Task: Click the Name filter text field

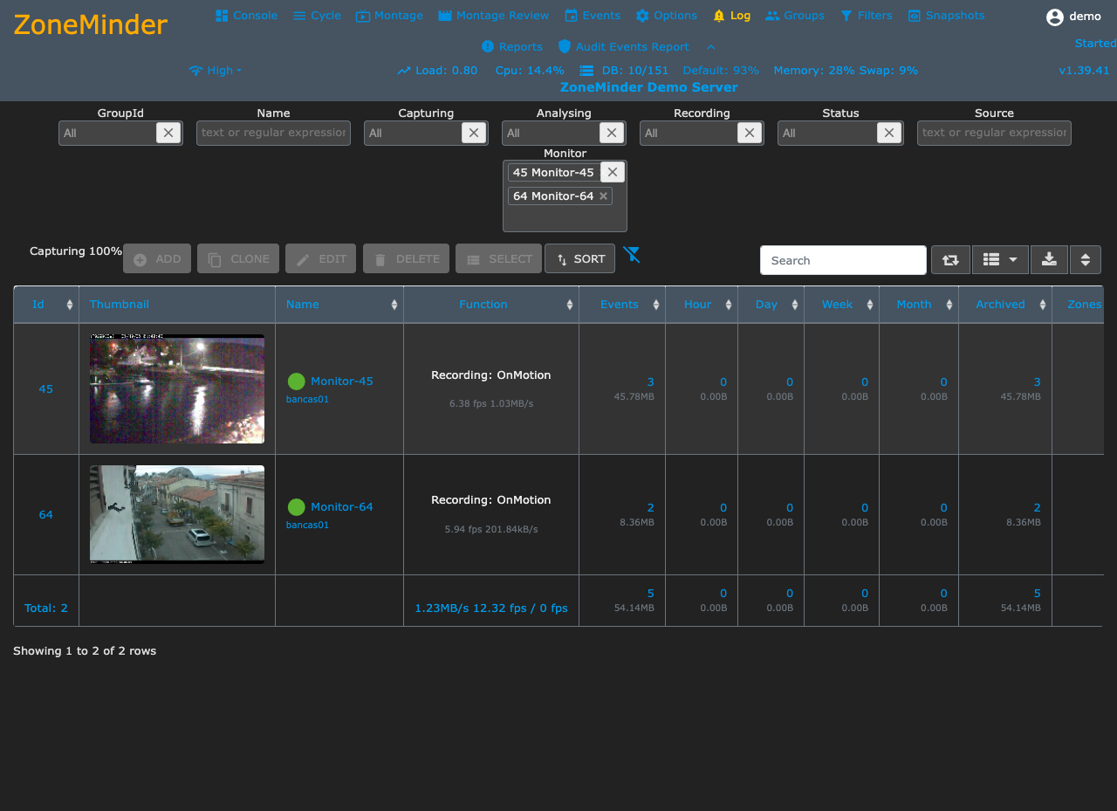Action: (x=273, y=133)
